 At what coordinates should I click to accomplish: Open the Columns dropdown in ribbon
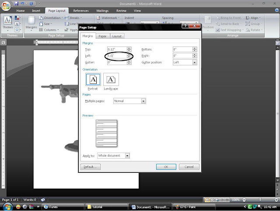point(49,30)
